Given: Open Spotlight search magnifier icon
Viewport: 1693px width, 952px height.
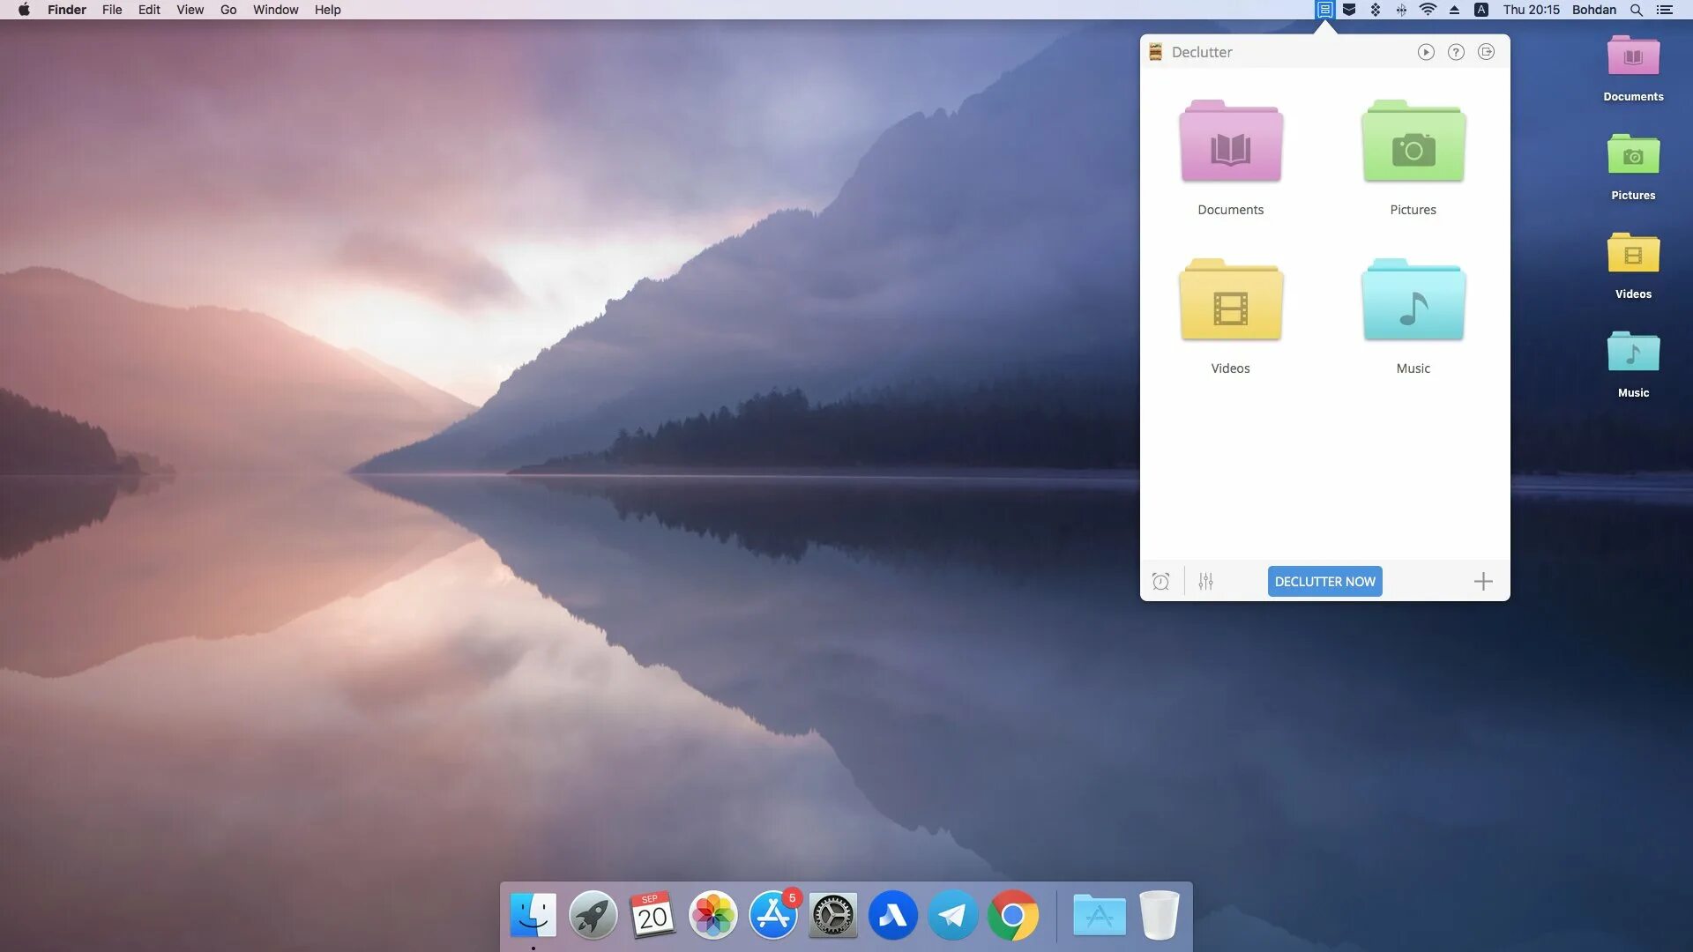Looking at the screenshot, I should [x=1636, y=10].
